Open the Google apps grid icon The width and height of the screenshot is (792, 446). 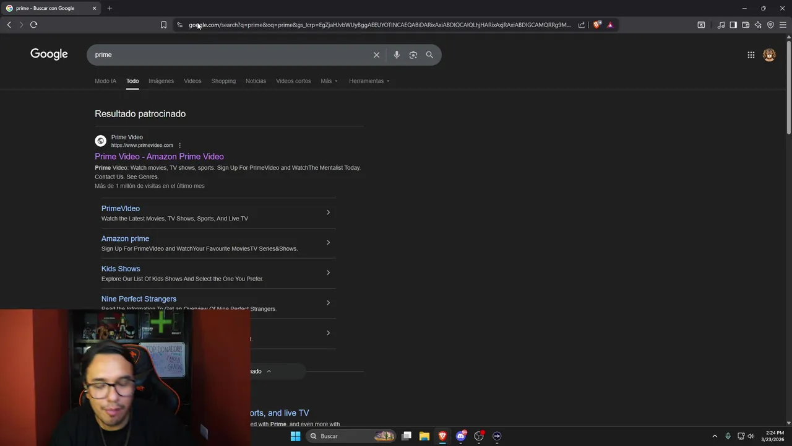pyautogui.click(x=751, y=55)
